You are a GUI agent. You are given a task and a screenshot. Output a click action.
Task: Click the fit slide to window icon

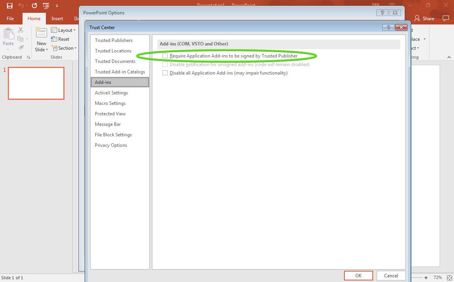449,277
